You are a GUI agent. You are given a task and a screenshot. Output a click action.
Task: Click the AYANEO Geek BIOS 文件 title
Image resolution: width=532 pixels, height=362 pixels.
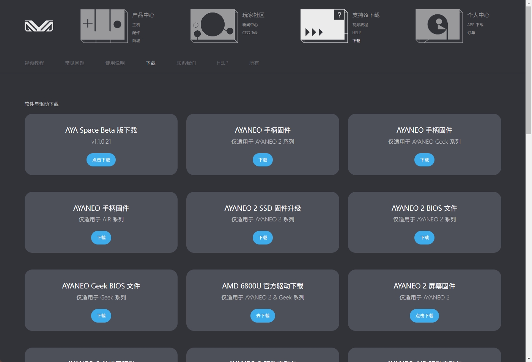[x=101, y=286]
